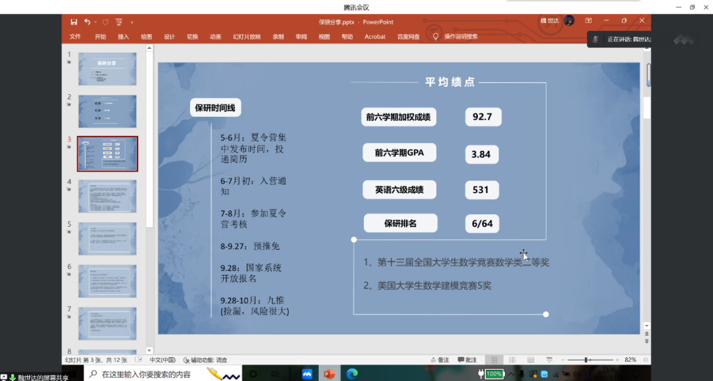Switch to Slide Sorter view icon

click(512, 360)
